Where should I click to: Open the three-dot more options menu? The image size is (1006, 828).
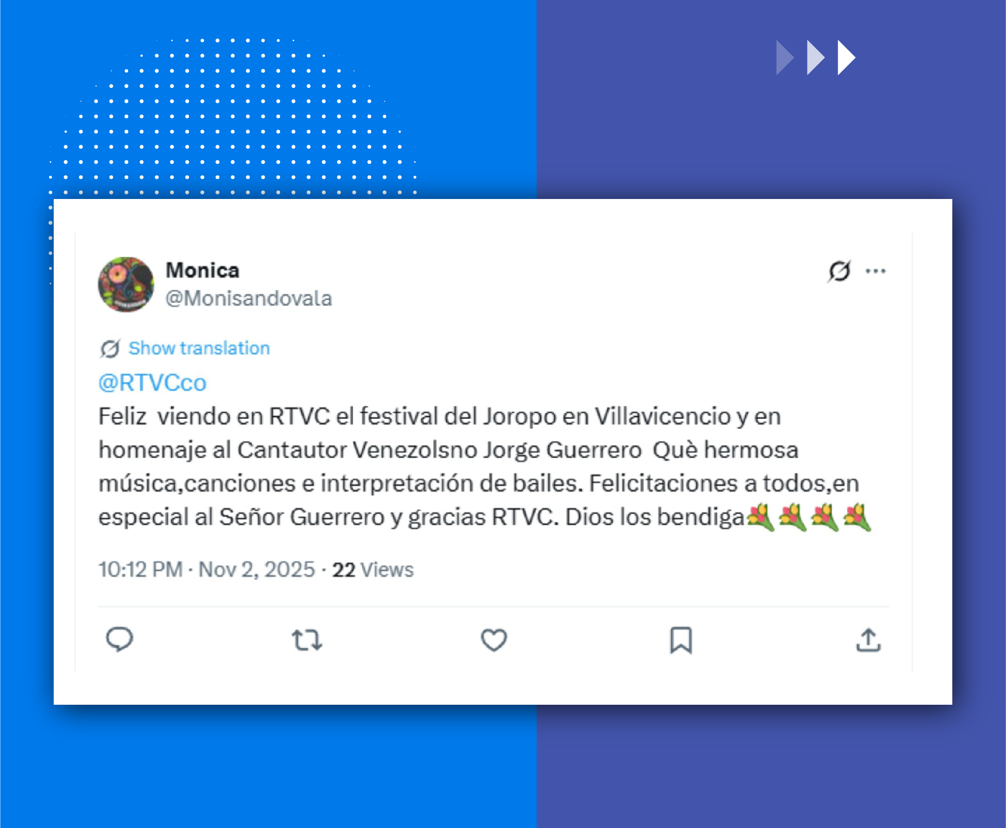876,271
